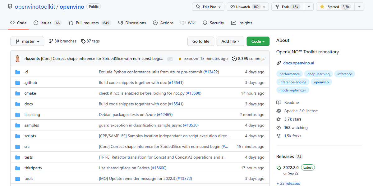
Task: Open the Releases section heading
Action: tap(285, 157)
